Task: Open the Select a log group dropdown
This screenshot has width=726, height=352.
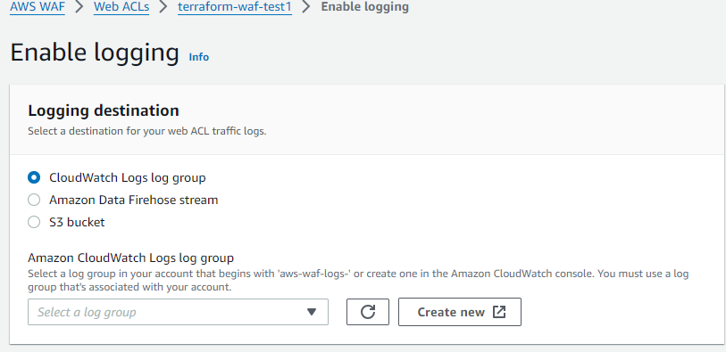Action: (178, 312)
